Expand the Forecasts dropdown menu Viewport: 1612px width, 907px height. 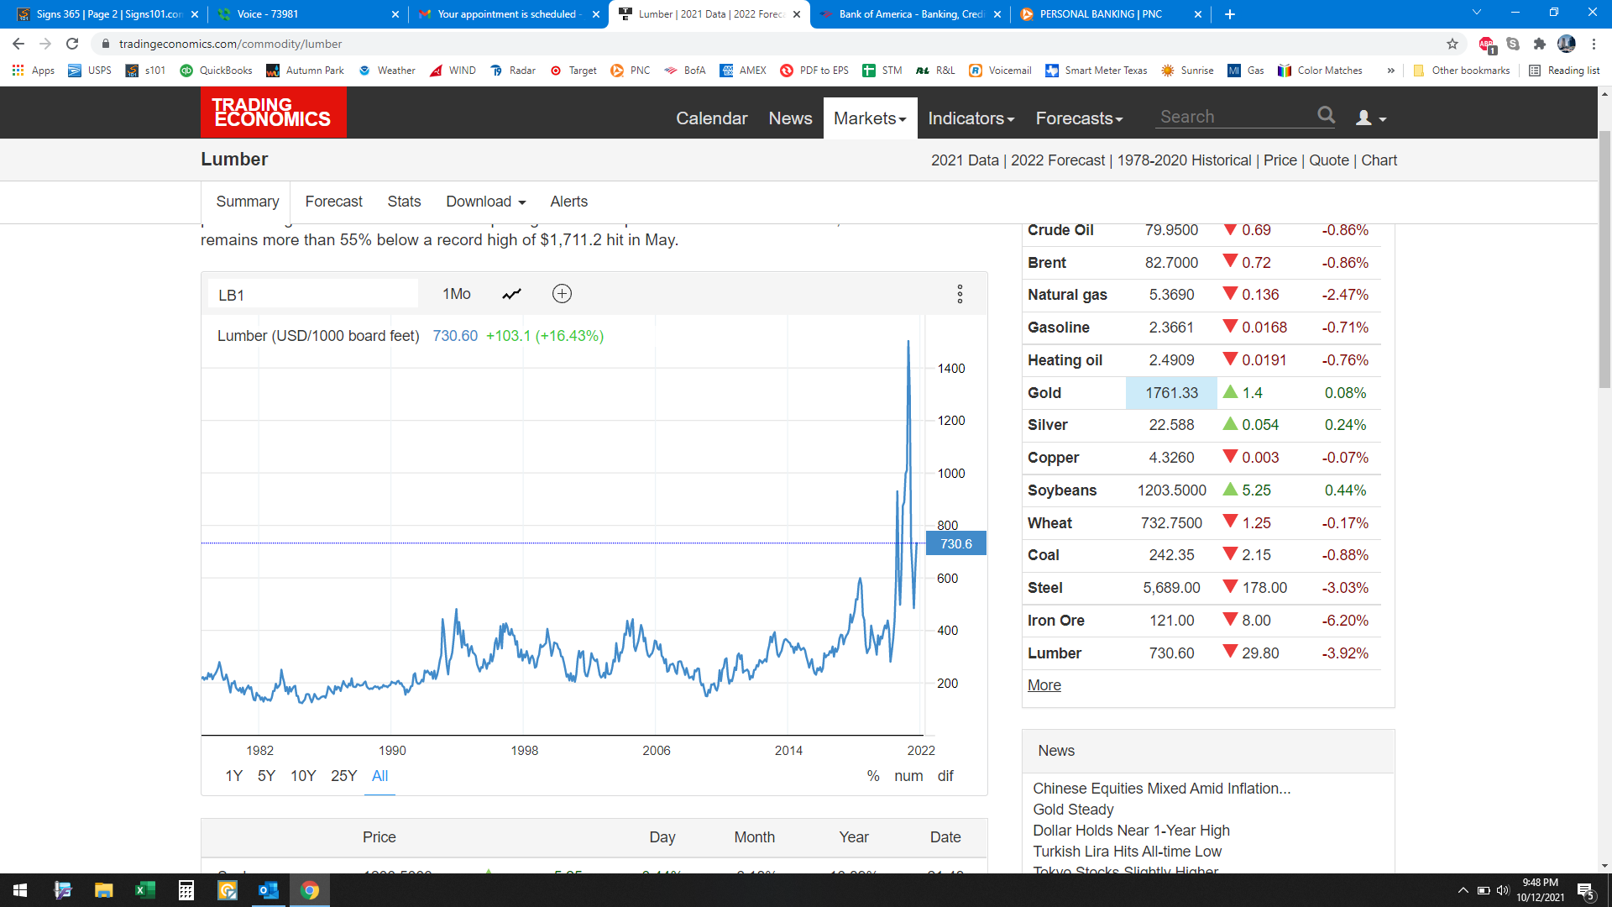(1079, 118)
